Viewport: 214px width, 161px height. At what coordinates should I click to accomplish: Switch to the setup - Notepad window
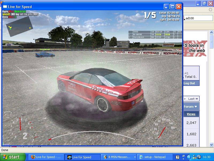tap(155, 157)
